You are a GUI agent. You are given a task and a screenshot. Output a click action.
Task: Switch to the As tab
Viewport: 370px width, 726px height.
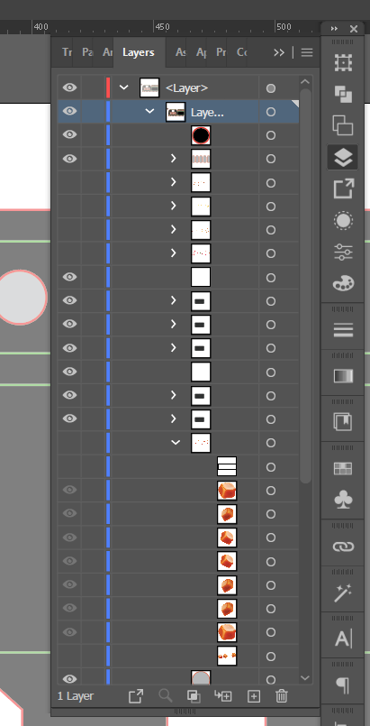181,52
